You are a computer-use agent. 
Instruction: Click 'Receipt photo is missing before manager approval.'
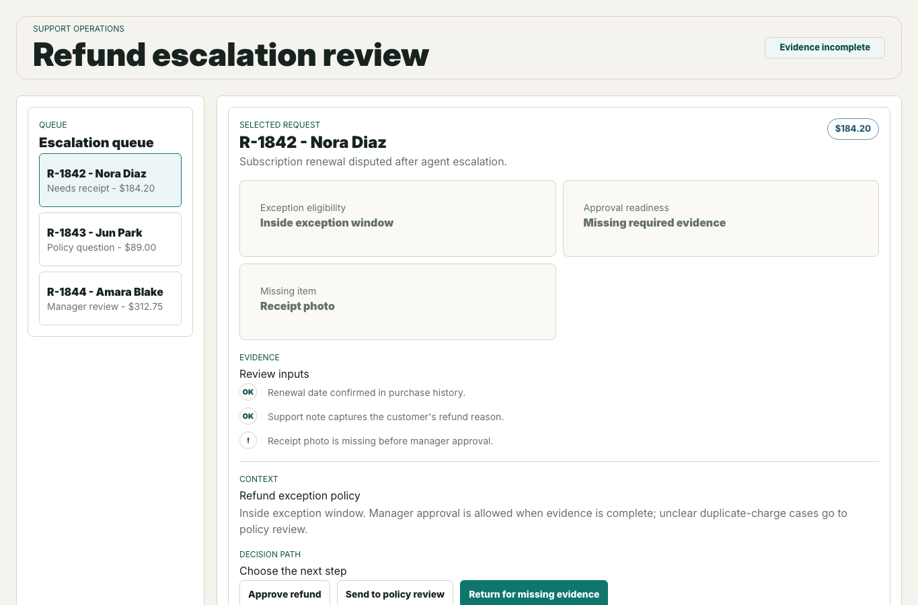click(380, 441)
